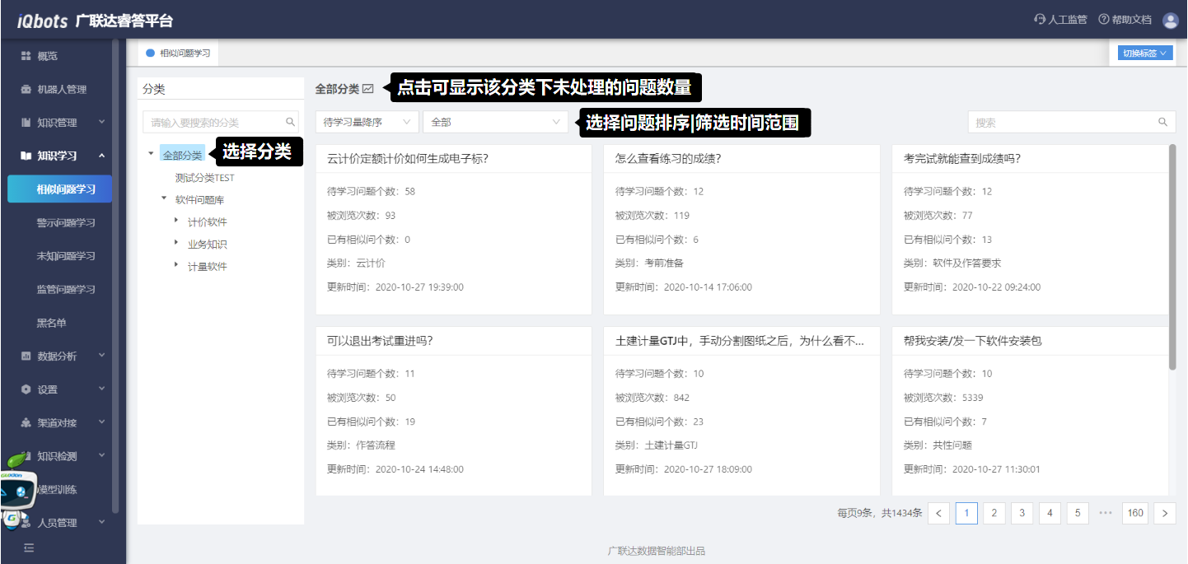Screen dimensions: 1188x564
Task: Click the 概览 overview icon in sidebar
Action: pos(26,56)
